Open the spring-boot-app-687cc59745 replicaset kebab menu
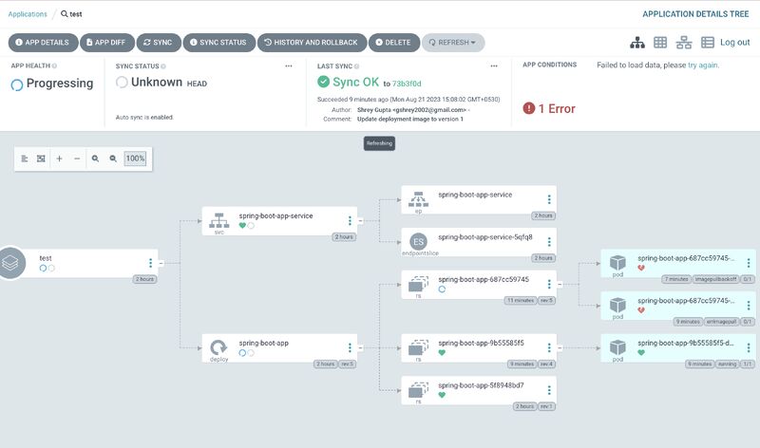This screenshot has height=448, width=760. [549, 284]
